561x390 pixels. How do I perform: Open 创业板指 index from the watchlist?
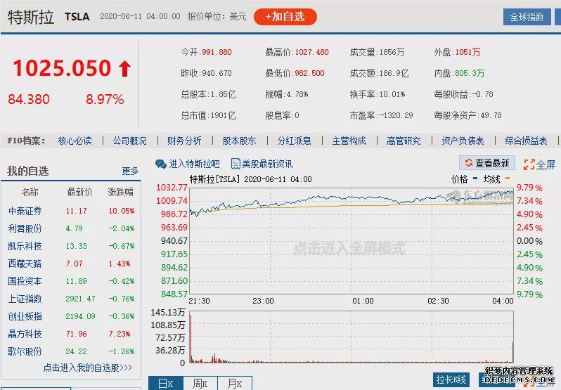tap(25, 316)
